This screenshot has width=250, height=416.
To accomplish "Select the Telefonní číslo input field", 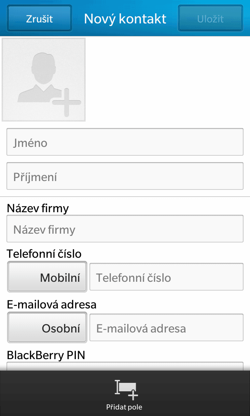I will point(166,277).
